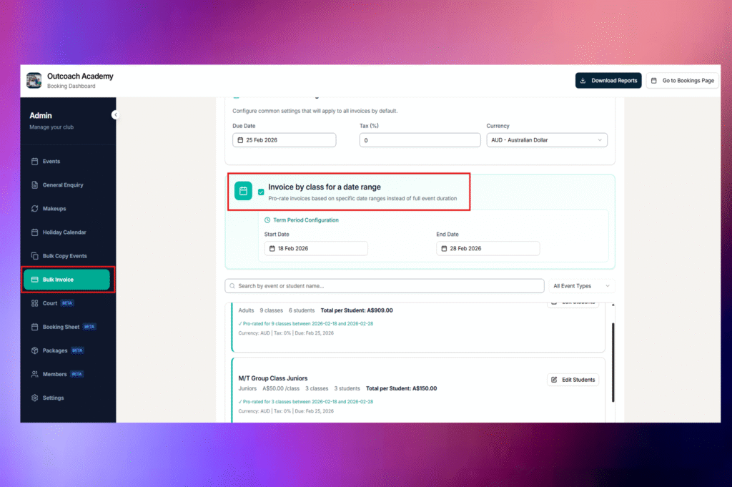Open the Currency dropdown
732x487 pixels.
point(547,140)
